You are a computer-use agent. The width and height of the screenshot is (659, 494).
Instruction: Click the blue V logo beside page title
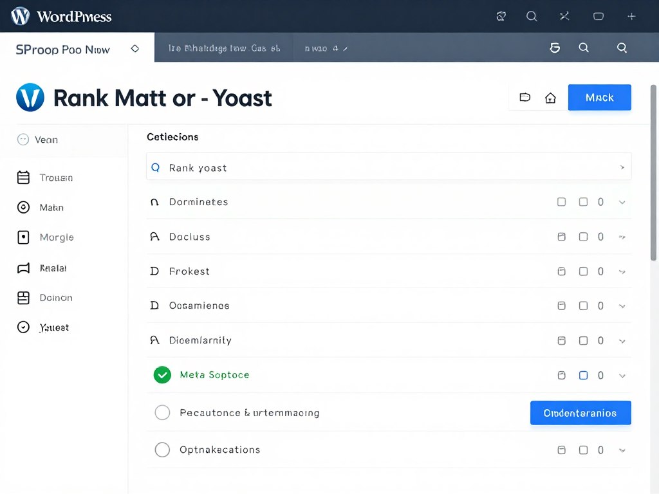pos(30,98)
